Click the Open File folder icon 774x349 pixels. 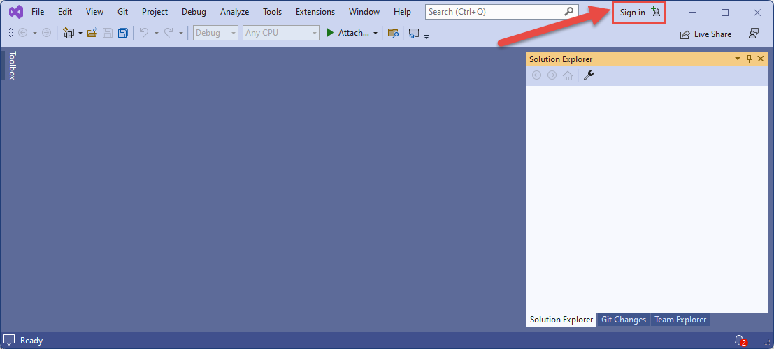point(92,33)
